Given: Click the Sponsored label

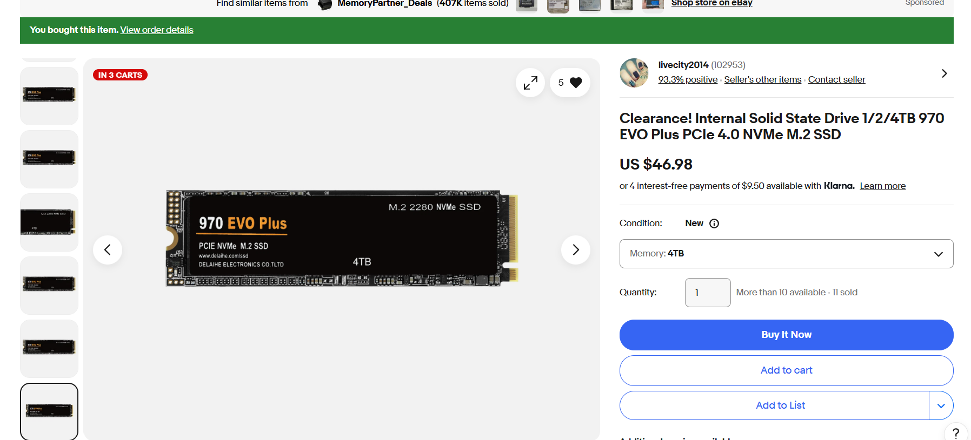Looking at the screenshot, I should tap(925, 3).
